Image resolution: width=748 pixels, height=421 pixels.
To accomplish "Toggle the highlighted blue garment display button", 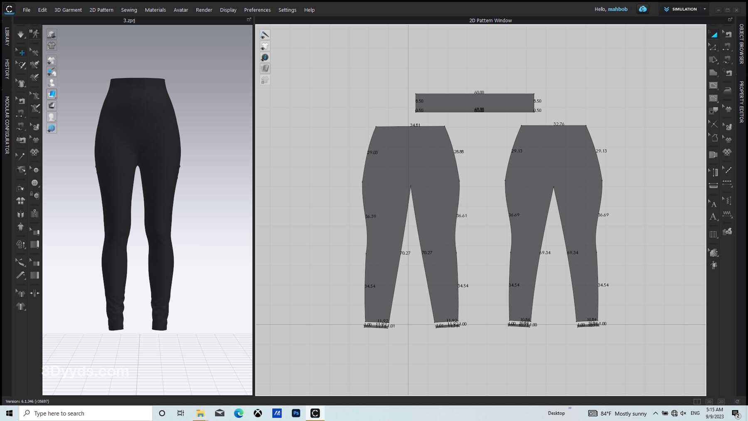I will click(x=52, y=94).
